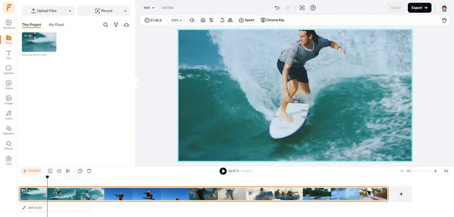This screenshot has height=217, width=454.
Task: Select the extreme sport.mp4 media thumbnail
Action: point(39,42)
